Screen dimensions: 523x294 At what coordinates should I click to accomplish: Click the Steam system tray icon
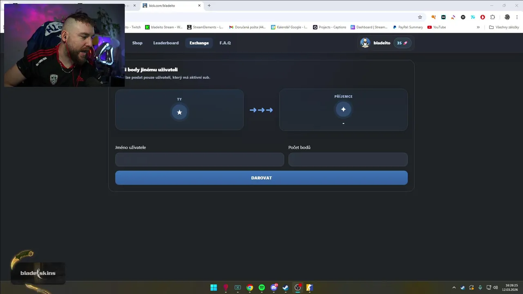click(463, 287)
